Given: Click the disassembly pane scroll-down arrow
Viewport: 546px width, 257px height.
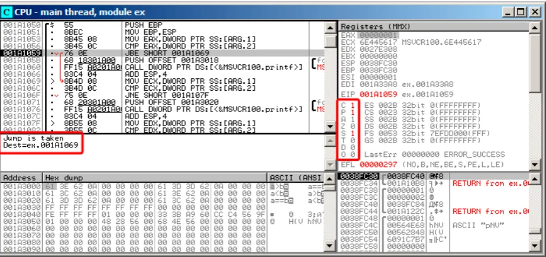Looking at the screenshot, I should pyautogui.click(x=329, y=127).
